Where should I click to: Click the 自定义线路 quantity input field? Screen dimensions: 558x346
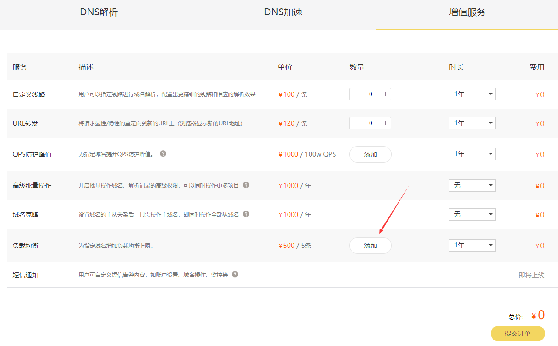[x=370, y=94]
